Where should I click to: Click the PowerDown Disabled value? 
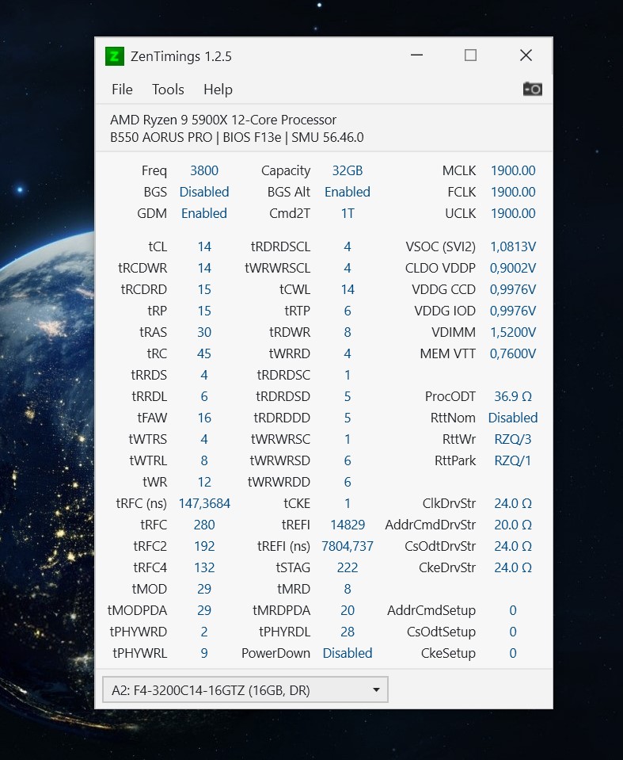(348, 653)
